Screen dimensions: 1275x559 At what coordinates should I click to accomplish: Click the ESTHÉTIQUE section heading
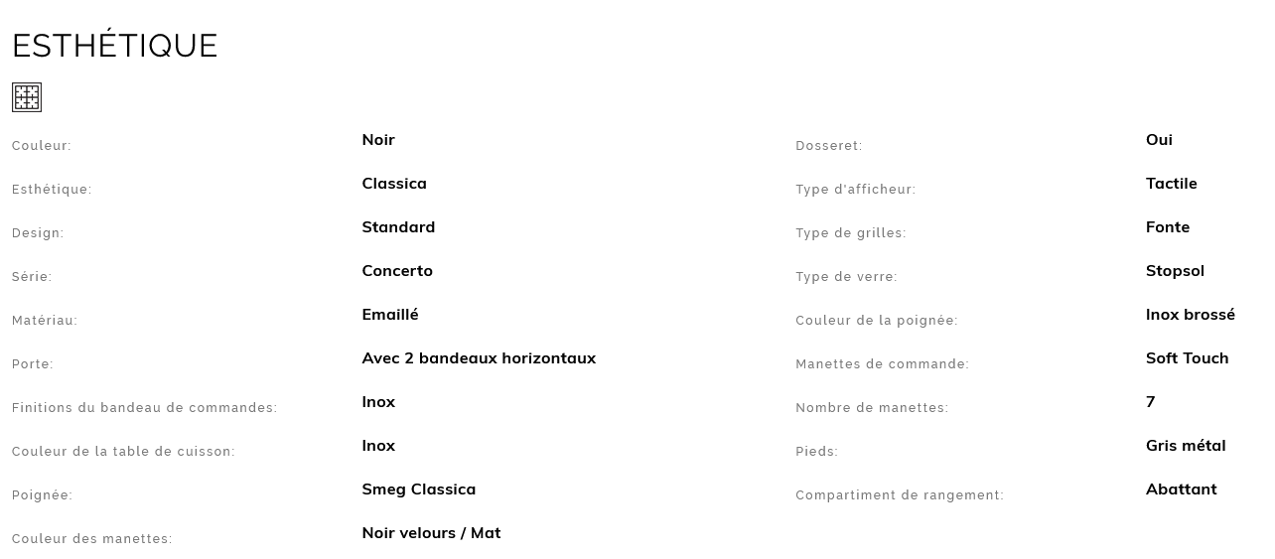point(114,46)
